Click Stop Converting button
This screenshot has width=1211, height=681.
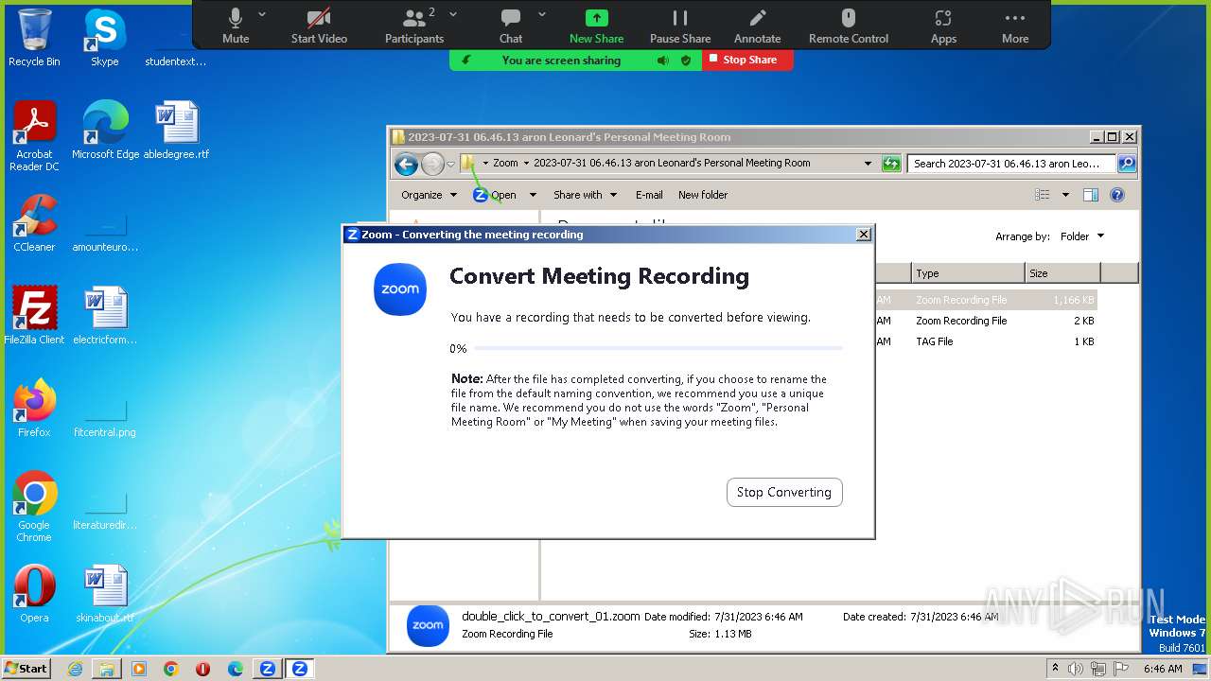784,492
